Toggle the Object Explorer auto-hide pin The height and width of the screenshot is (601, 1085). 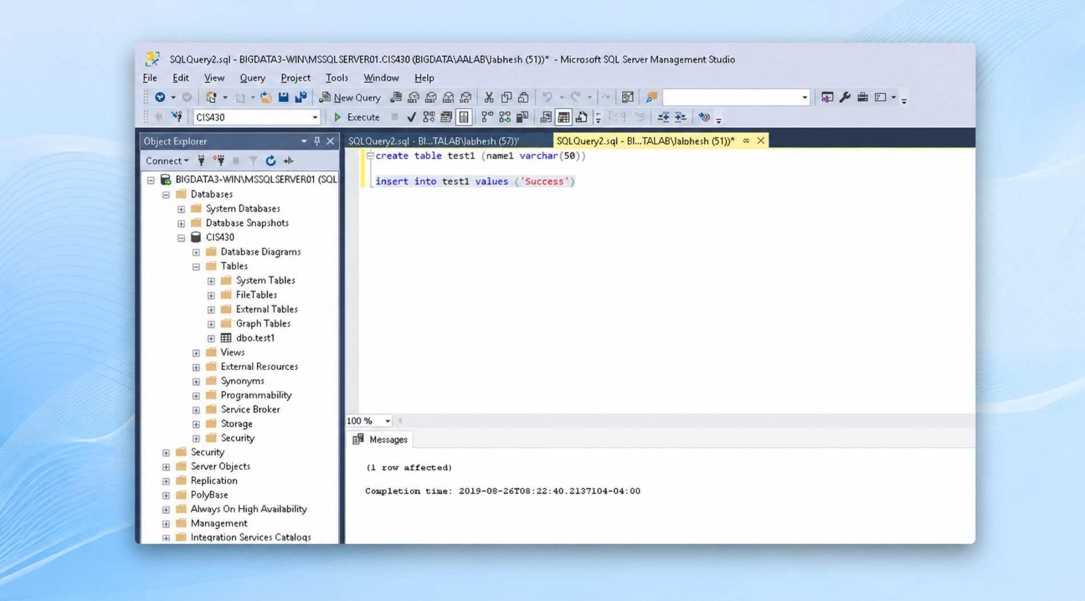[x=317, y=141]
